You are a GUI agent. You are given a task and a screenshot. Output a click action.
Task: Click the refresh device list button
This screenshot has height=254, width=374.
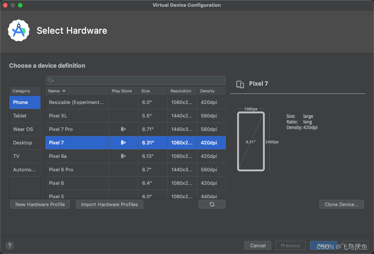212,204
